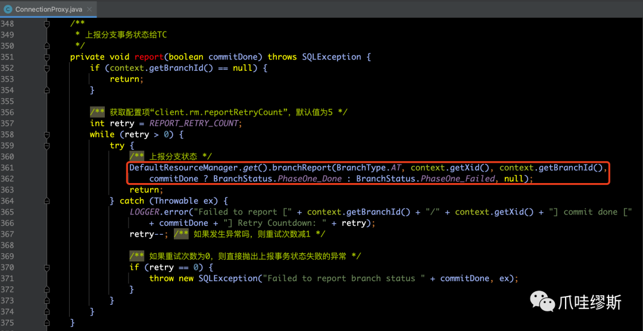Click the return statement on line 363

[x=146, y=190]
